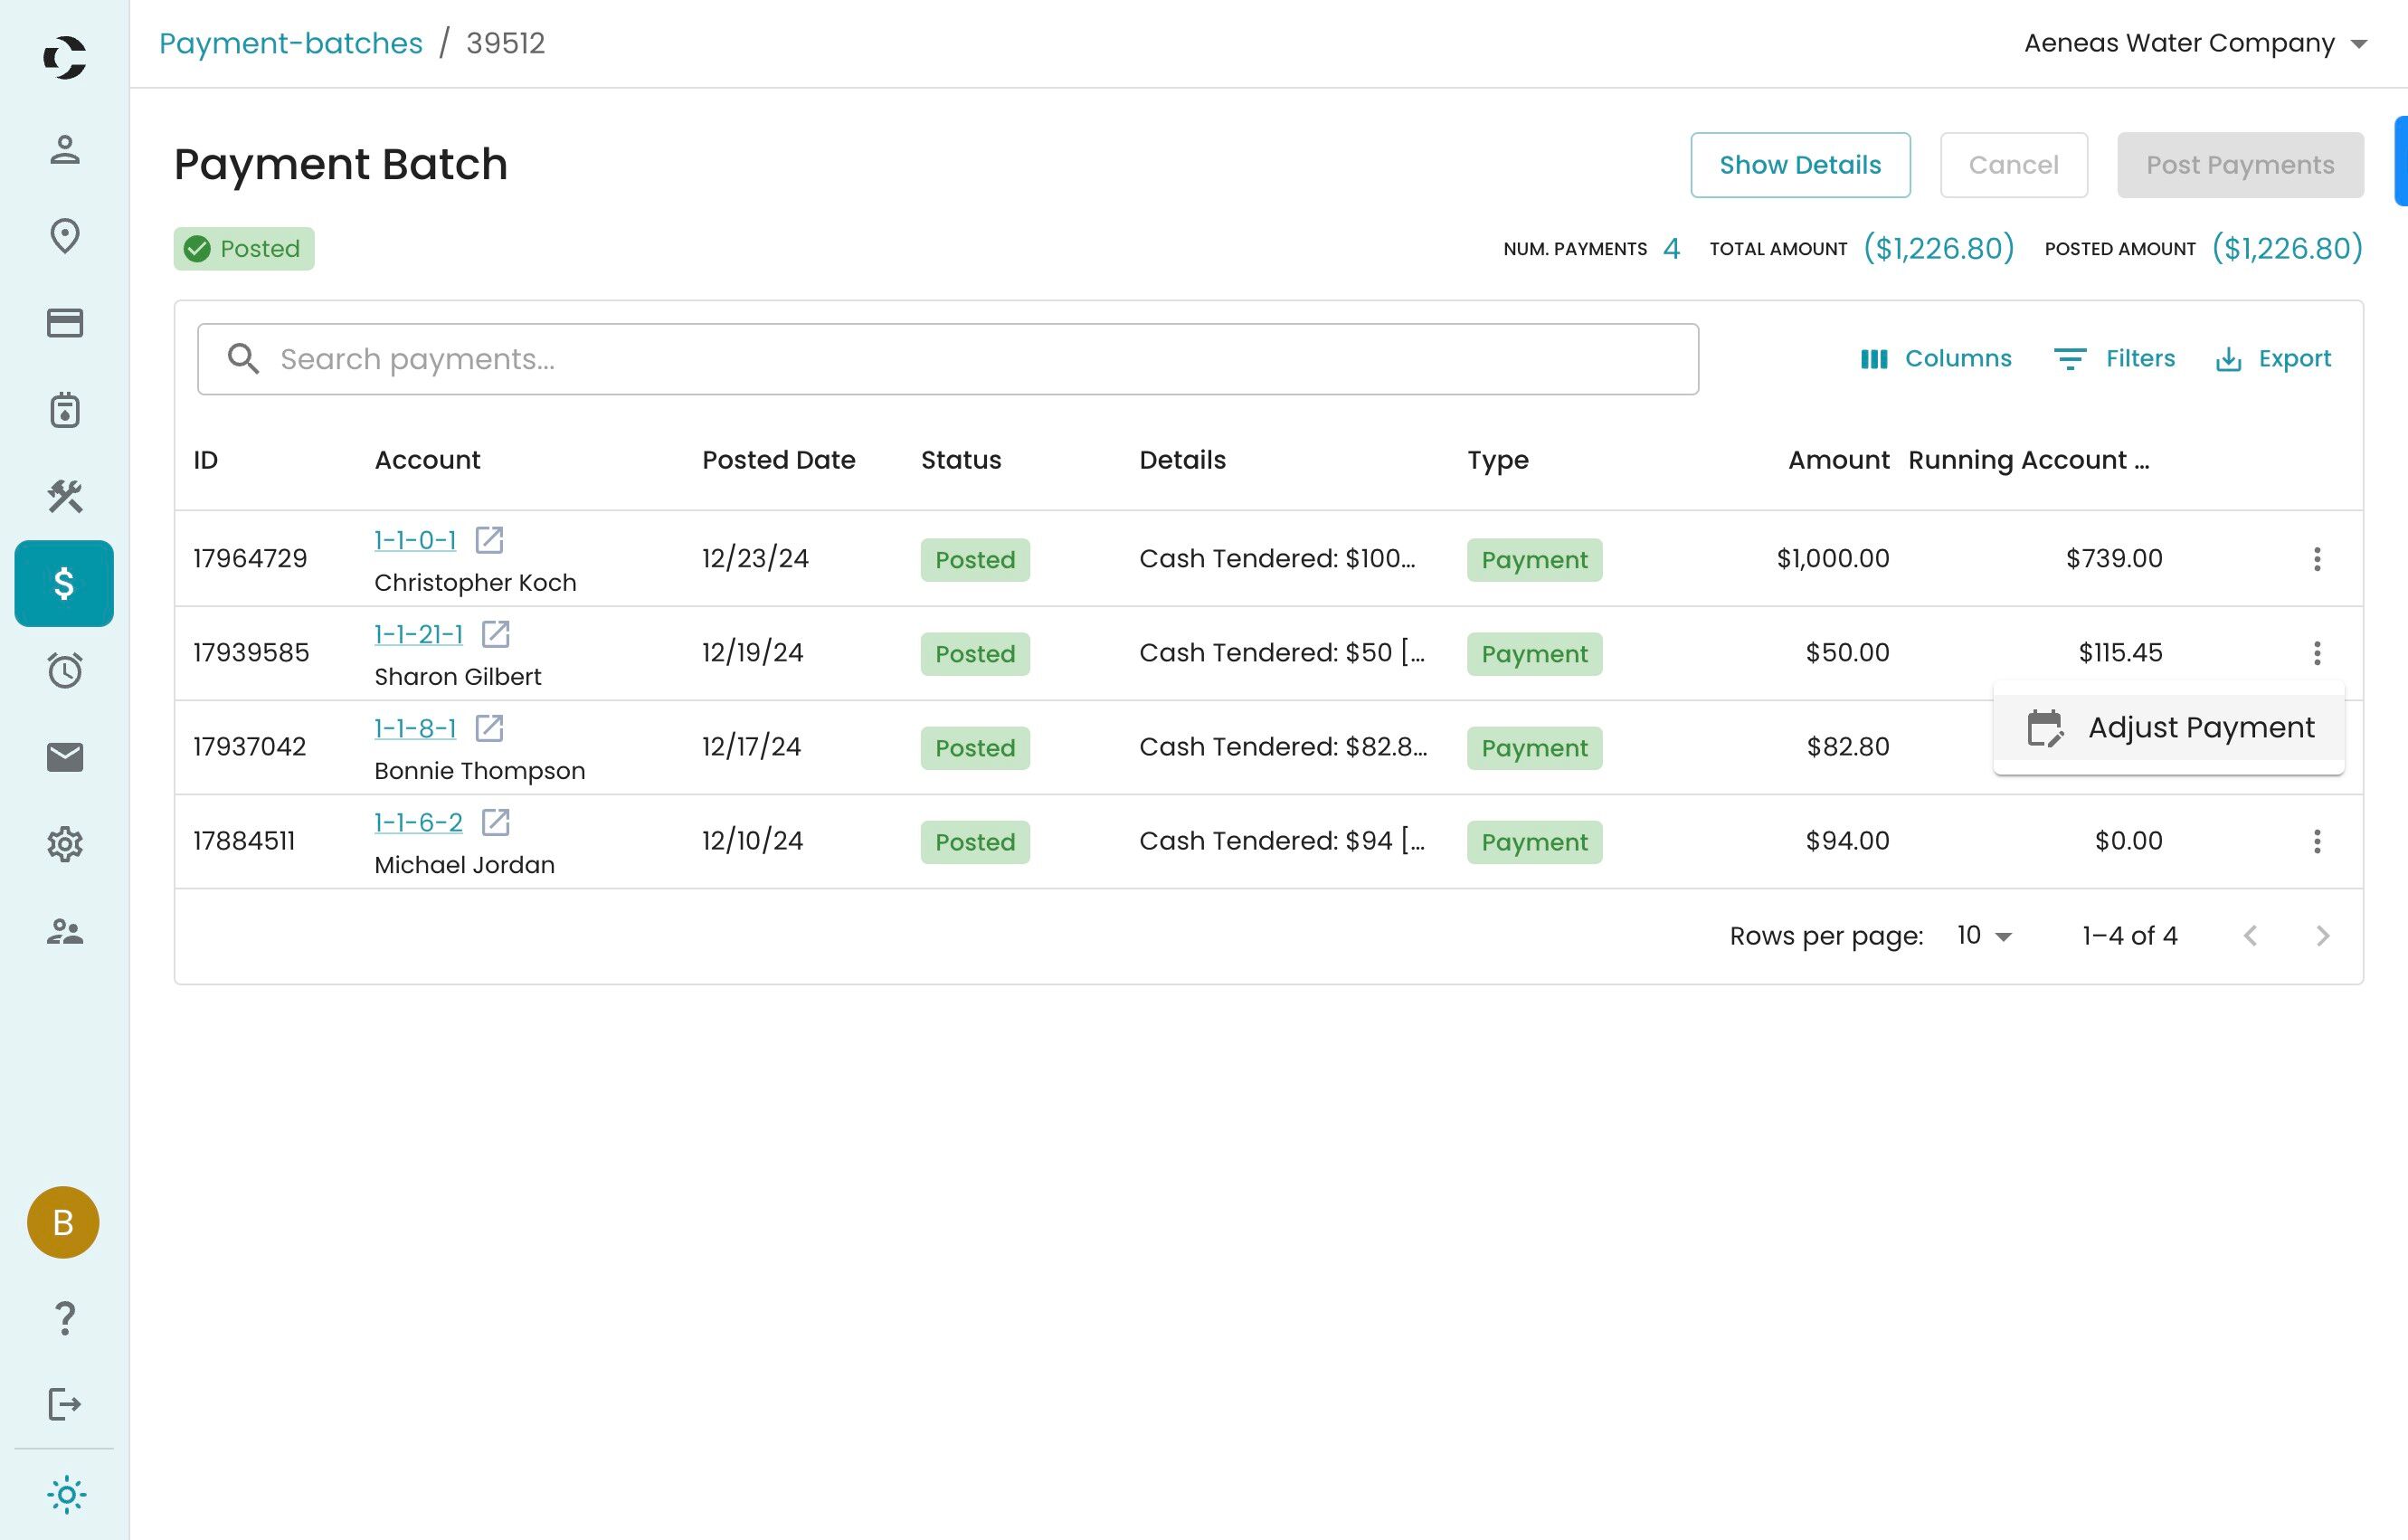
Task: Click the logout icon in sidebar
Action: pyautogui.click(x=65, y=1404)
